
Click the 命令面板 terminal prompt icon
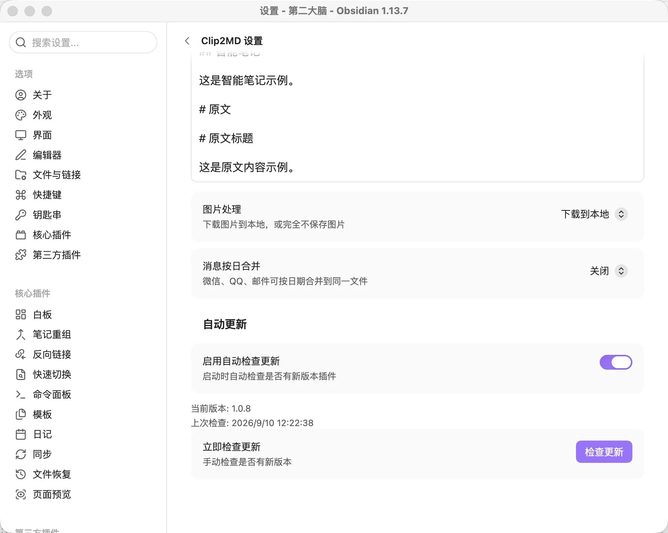coord(21,395)
